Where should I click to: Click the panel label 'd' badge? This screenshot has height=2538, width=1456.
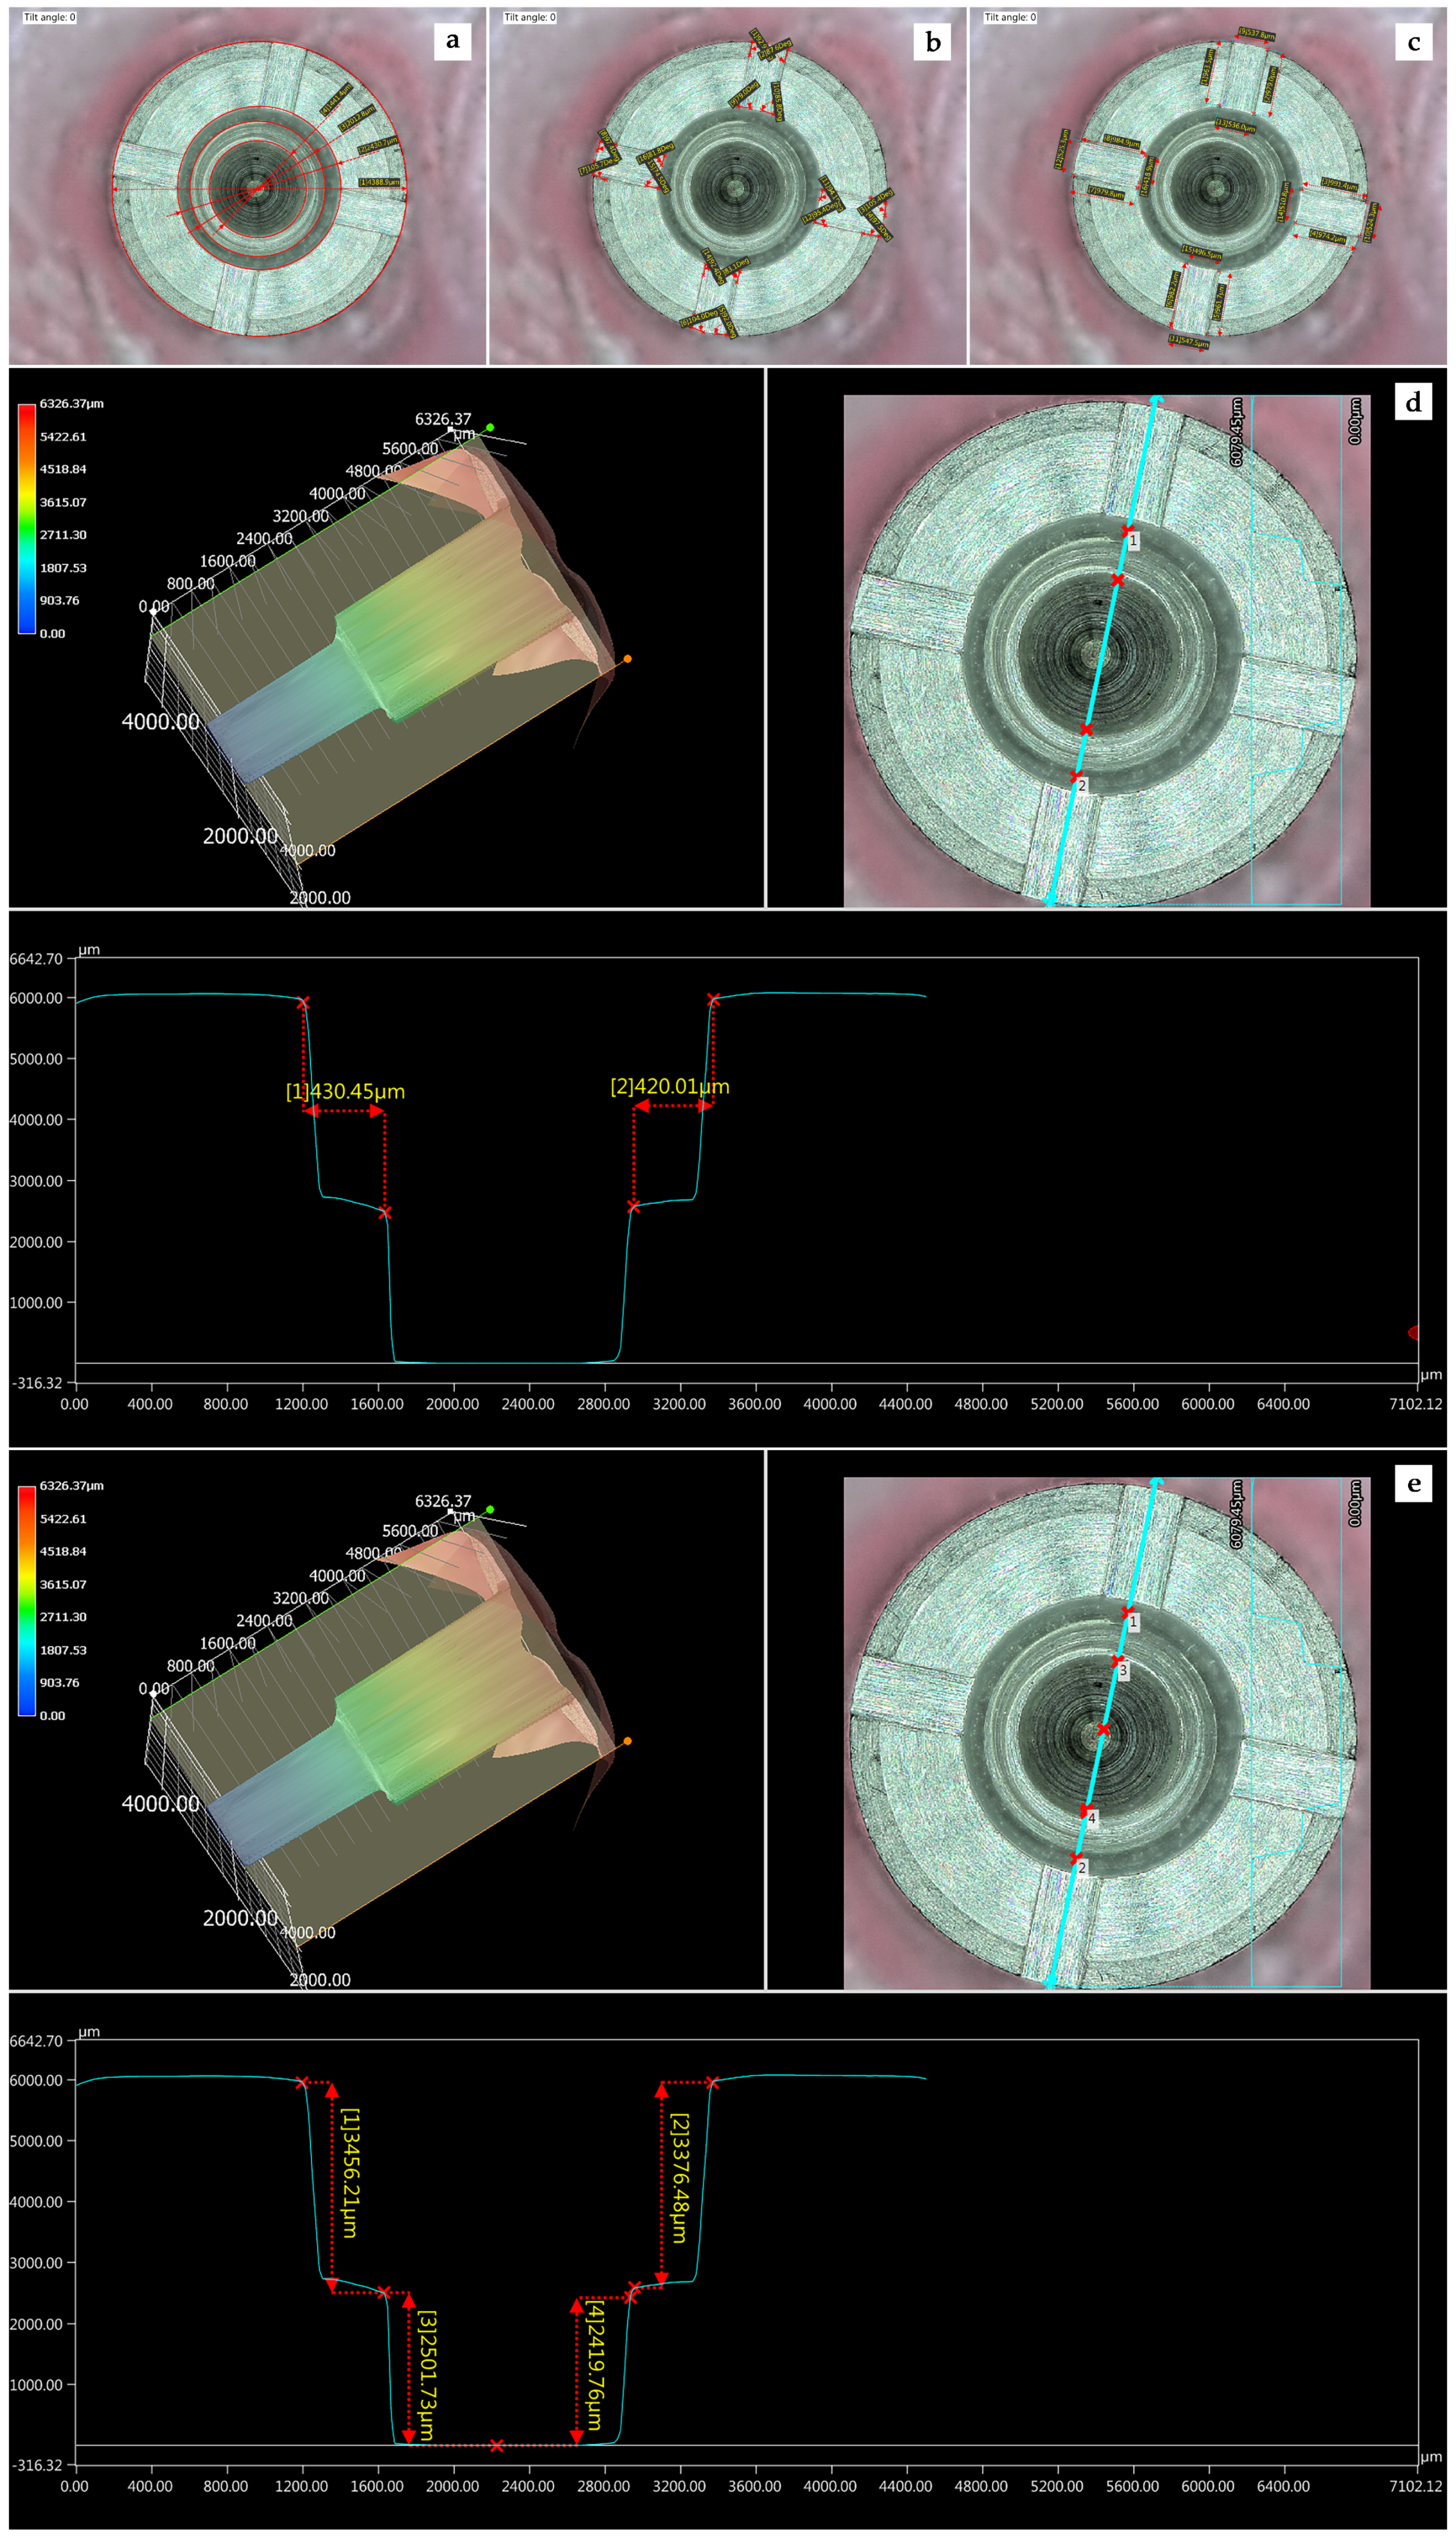[x=1412, y=402]
